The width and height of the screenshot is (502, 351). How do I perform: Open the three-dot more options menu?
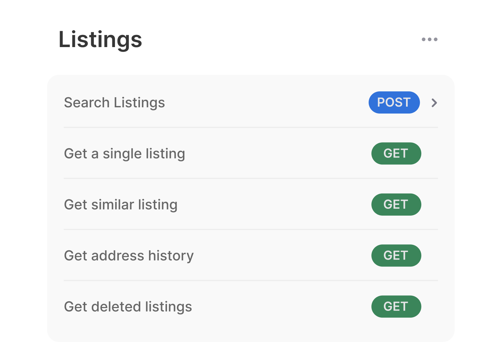coord(429,39)
